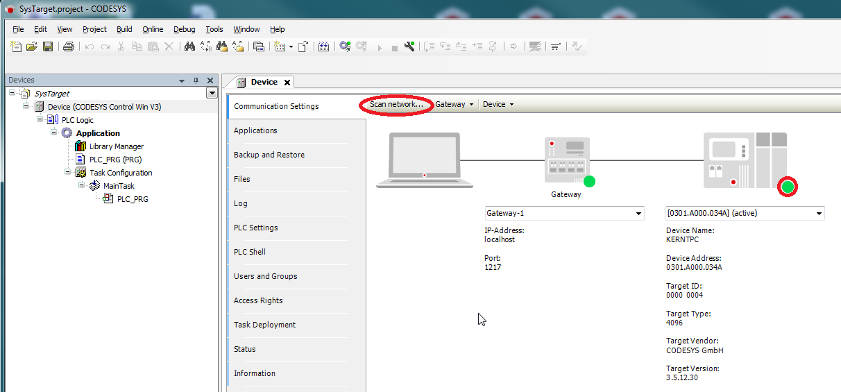841x392 pixels.
Task: Click the laptop image in the diagram
Action: point(425,162)
